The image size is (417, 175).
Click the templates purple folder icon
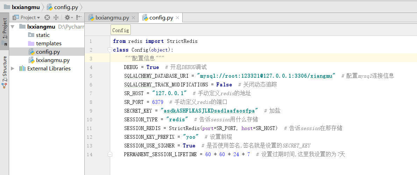31,44
